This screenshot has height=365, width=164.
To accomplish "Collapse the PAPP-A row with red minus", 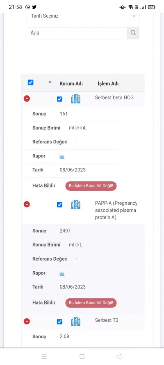I will (x=27, y=204).
